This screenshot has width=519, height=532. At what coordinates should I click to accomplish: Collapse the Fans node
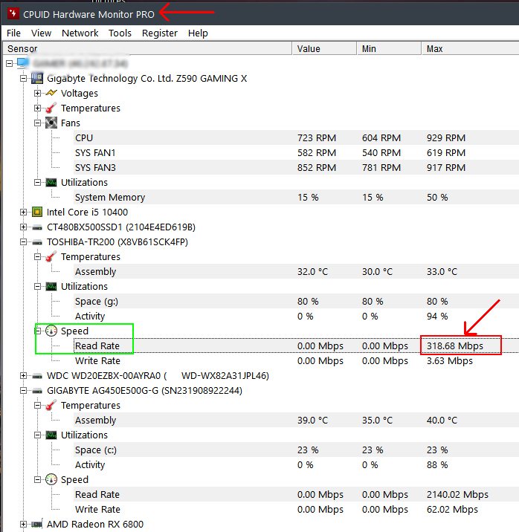coord(37,123)
